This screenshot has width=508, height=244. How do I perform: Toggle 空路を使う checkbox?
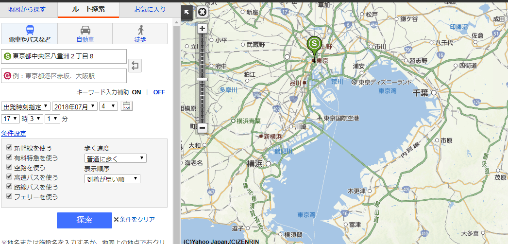click(x=9, y=167)
